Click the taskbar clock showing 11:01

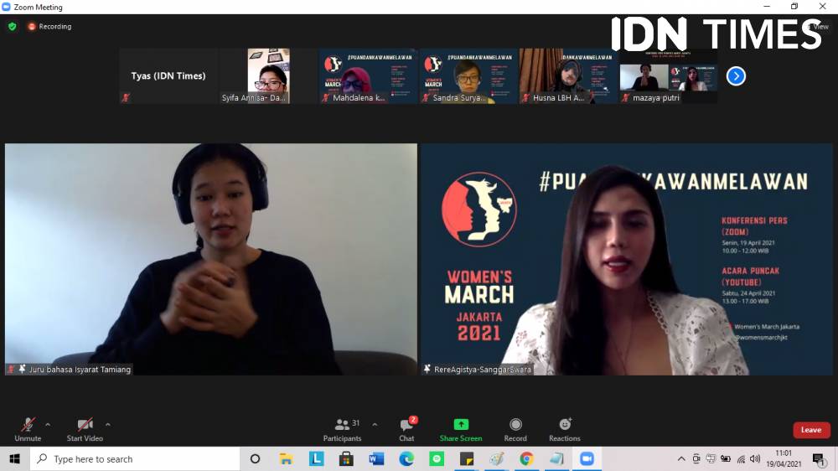[784, 458]
